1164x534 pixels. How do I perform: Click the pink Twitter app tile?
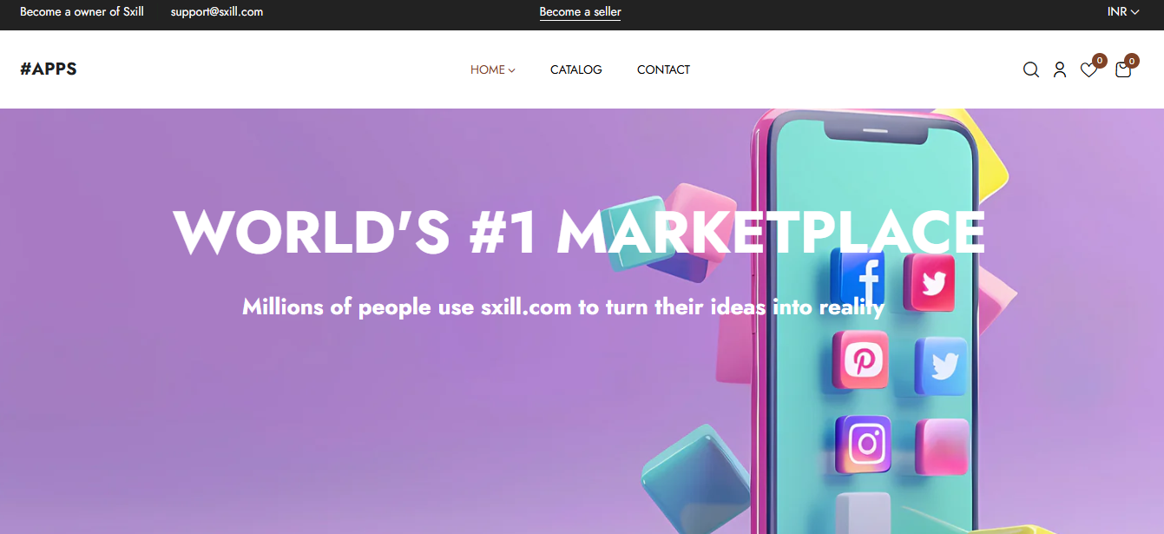click(x=930, y=283)
